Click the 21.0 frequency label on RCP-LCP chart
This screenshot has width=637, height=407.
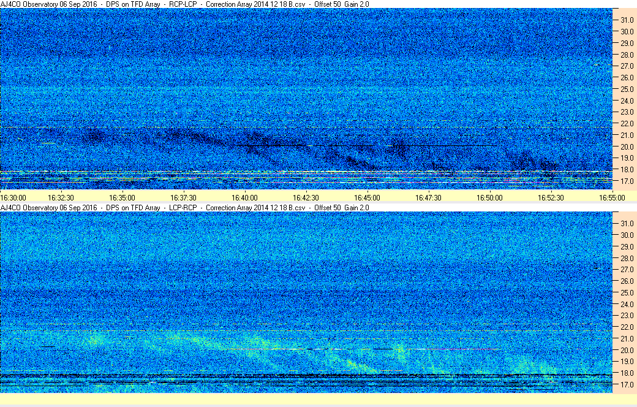pos(627,135)
